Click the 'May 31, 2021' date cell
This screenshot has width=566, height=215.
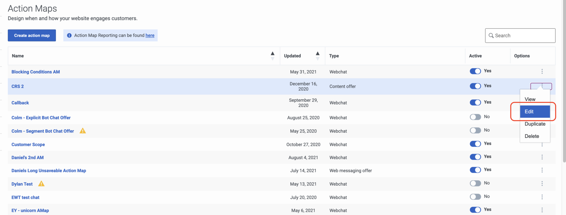303,72
